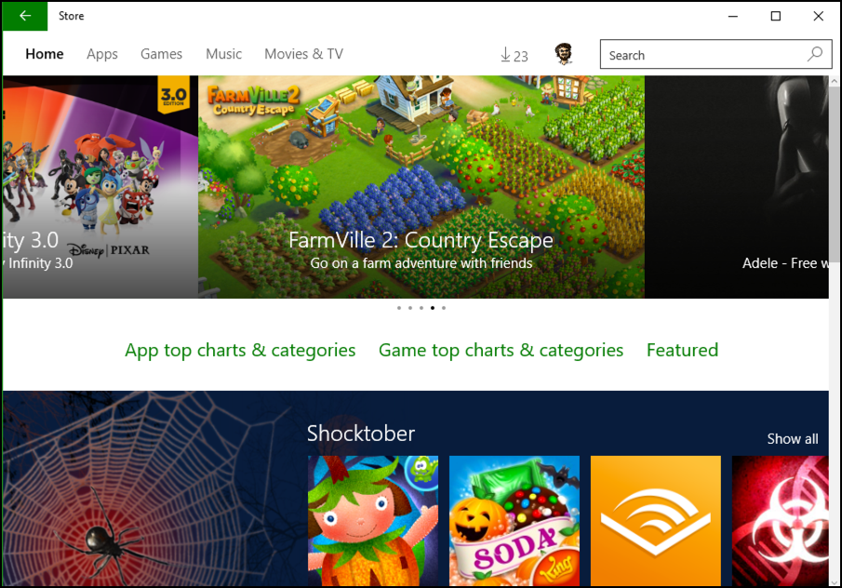
Task: Click the Shocktober heading
Action: click(361, 434)
